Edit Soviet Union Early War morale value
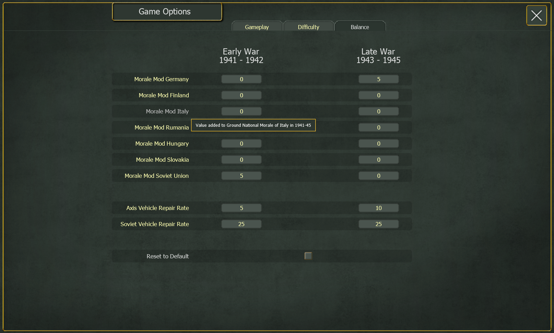554x333 pixels. coord(241,176)
